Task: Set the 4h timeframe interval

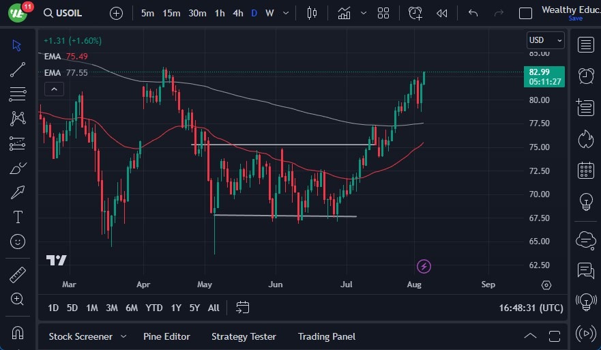Action: coord(237,13)
